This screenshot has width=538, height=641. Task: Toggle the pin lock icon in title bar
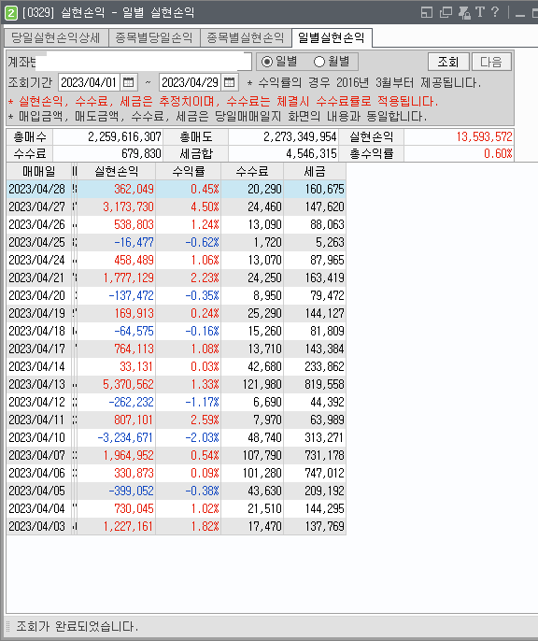pyautogui.click(x=464, y=12)
